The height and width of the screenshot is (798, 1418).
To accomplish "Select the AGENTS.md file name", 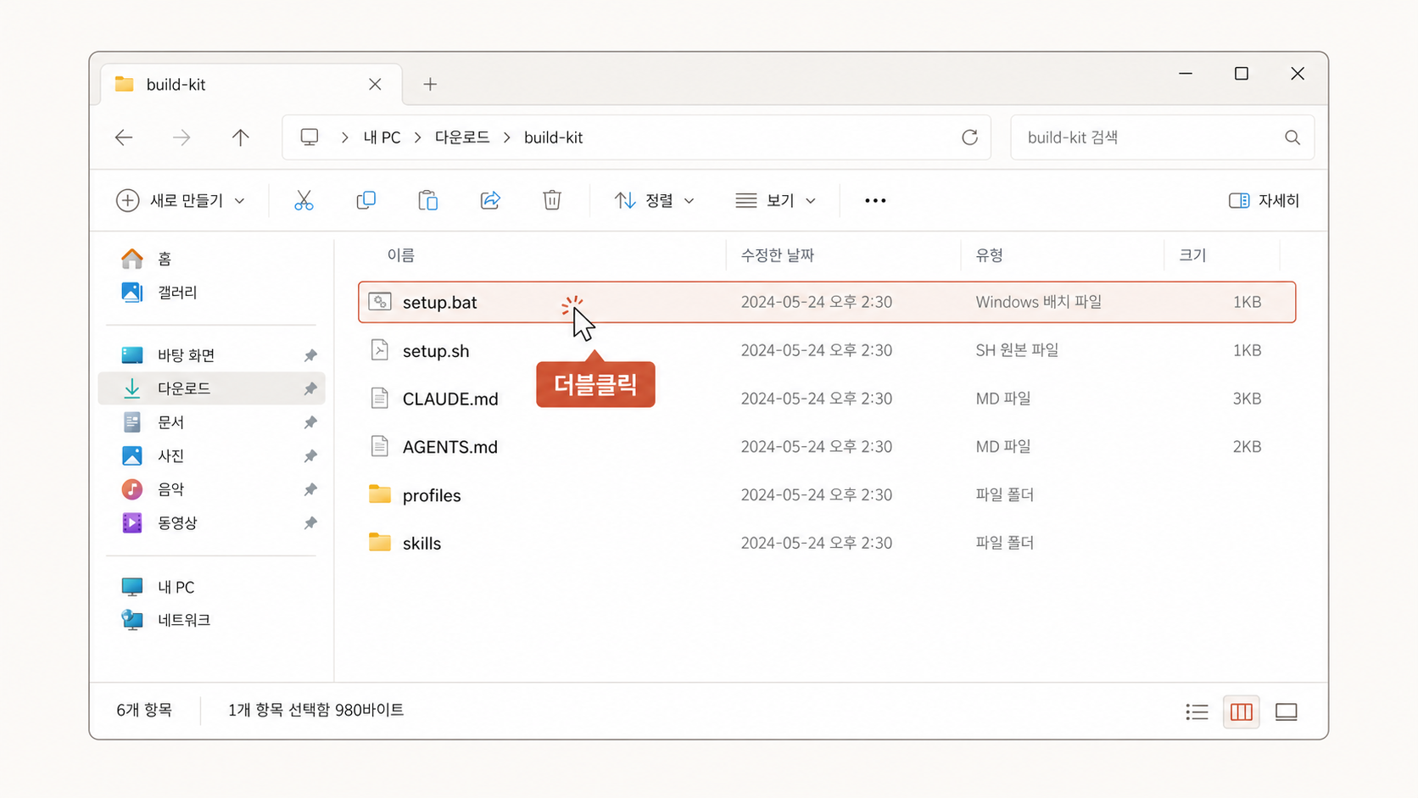I will tap(450, 447).
